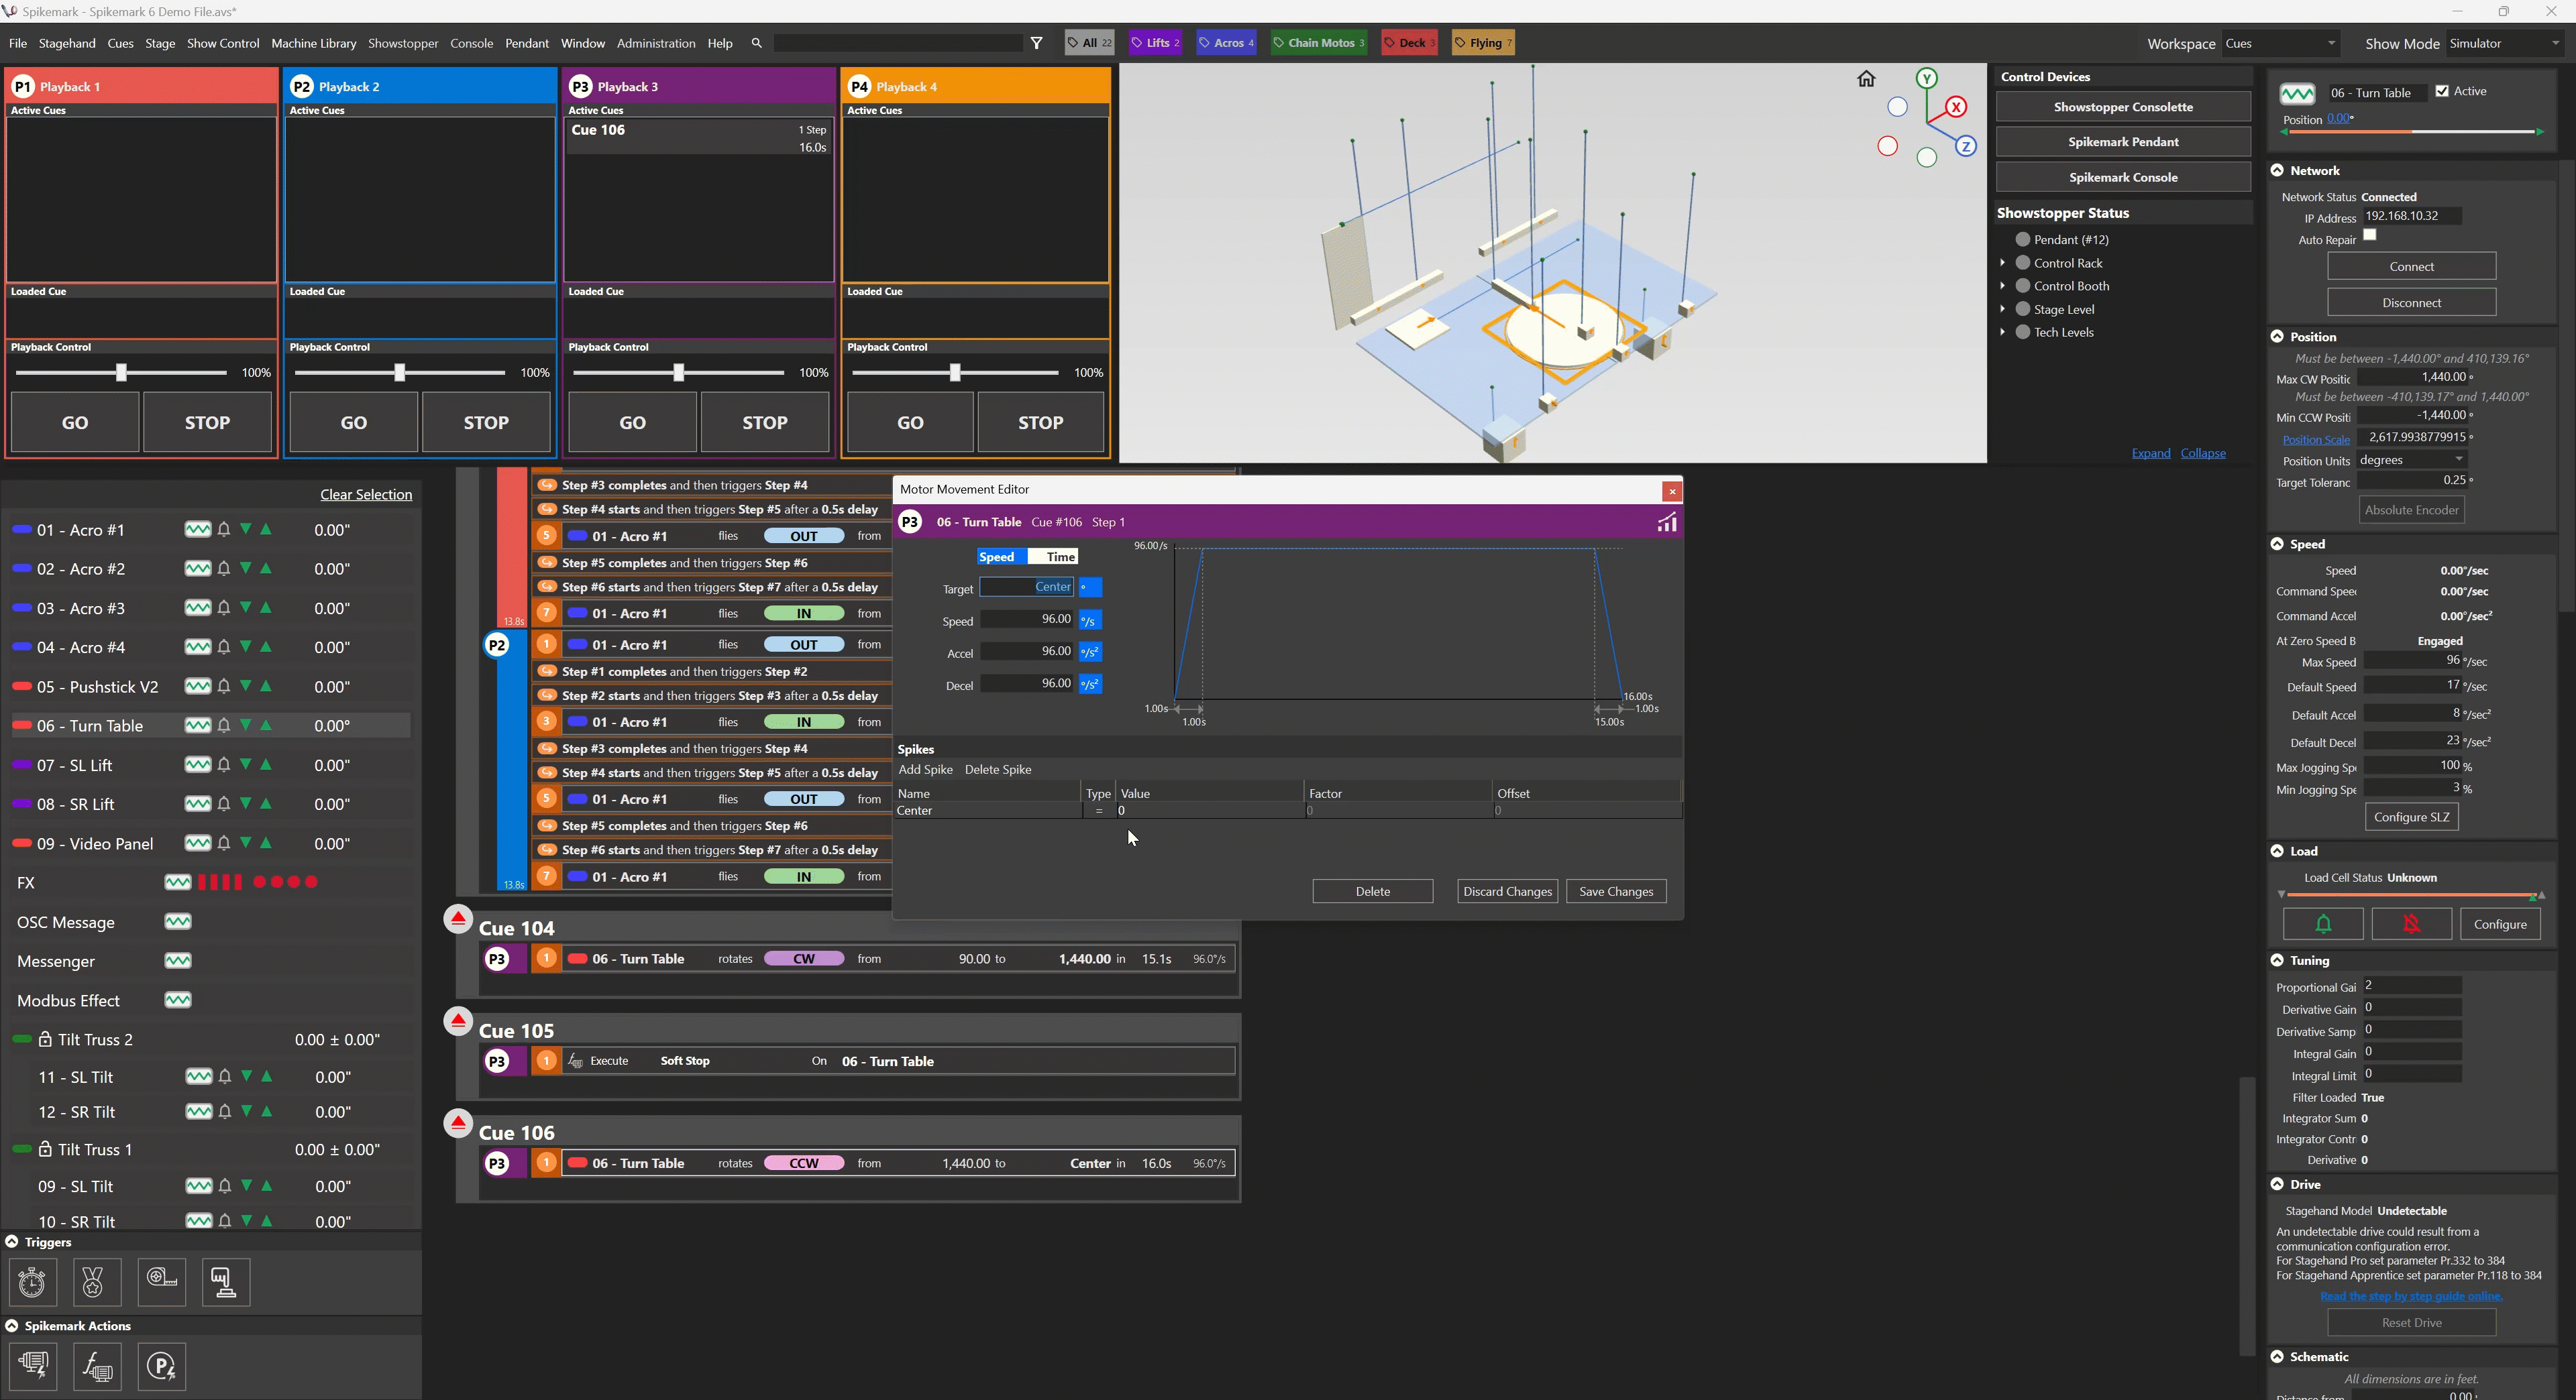Click the stopwatch trigger icon in Triggers

click(x=32, y=1281)
